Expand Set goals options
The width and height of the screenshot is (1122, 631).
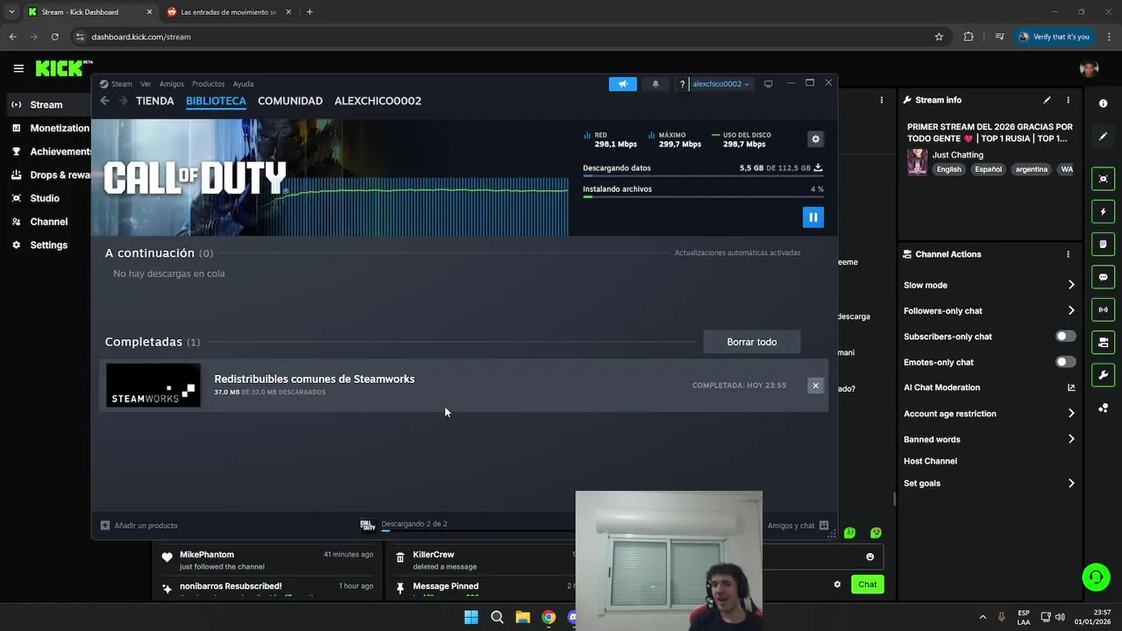1071,483
